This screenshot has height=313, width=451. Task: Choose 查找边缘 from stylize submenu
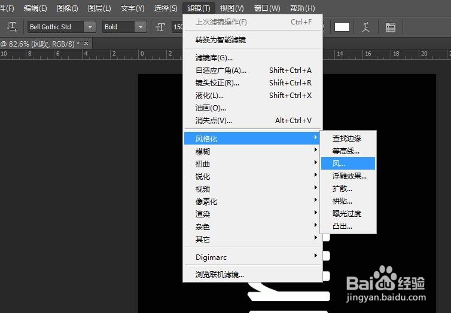(348, 139)
